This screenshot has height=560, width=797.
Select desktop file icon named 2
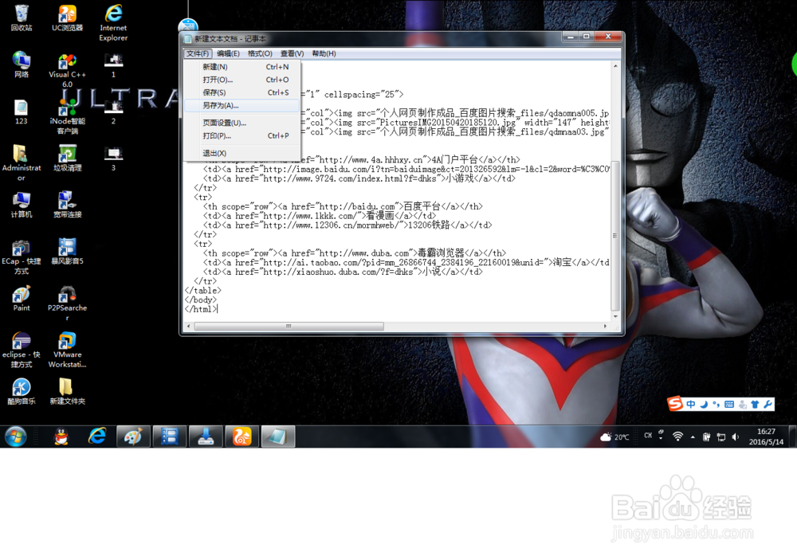113,112
